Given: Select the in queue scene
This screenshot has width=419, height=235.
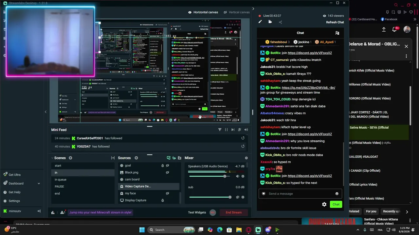Looking at the screenshot, I should (83, 180).
